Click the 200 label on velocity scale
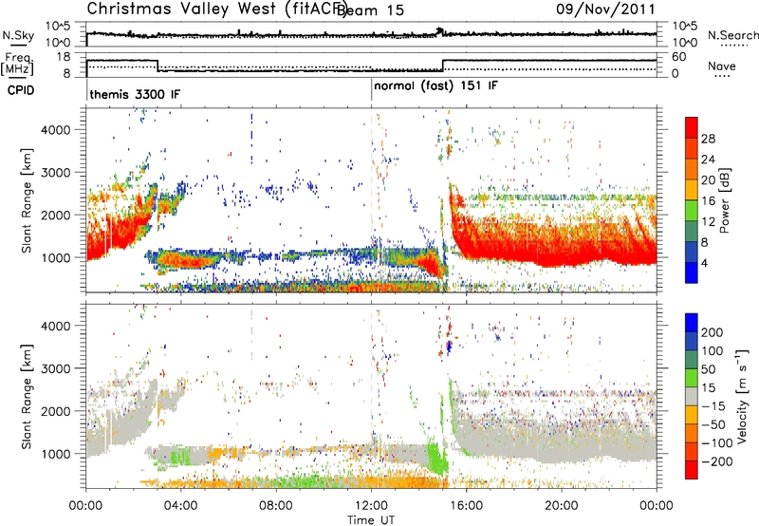Screen dimensions: 759x526 713,332
